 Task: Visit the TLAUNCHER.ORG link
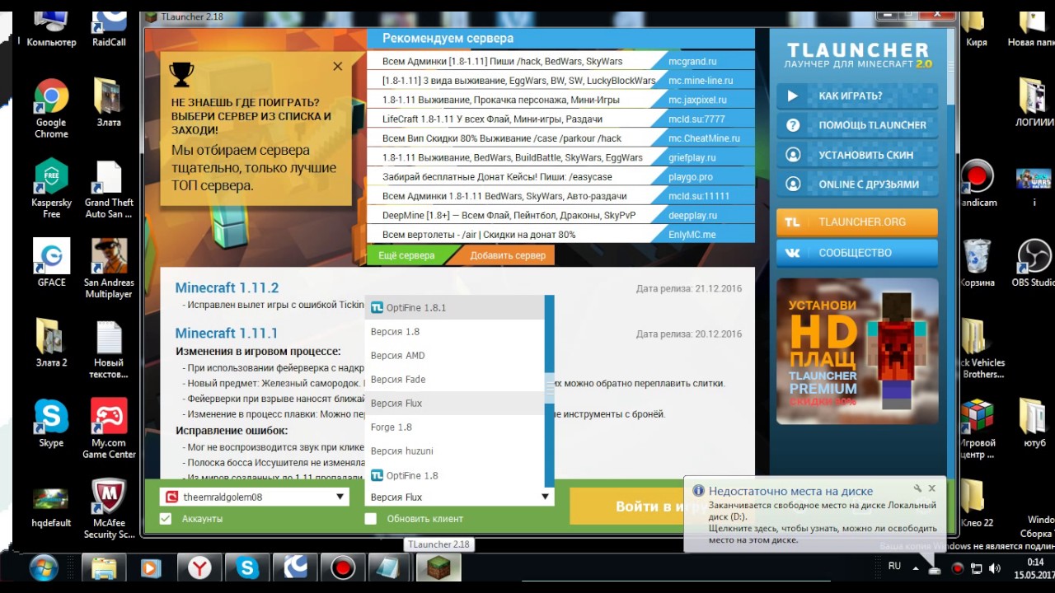pos(857,222)
